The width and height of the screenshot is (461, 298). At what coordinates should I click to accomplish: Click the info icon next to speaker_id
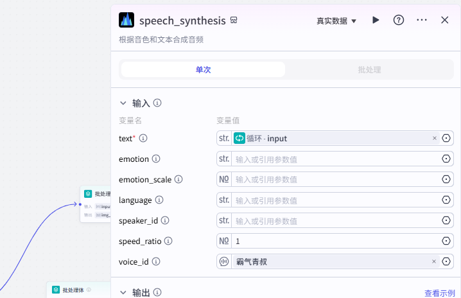pos(165,221)
